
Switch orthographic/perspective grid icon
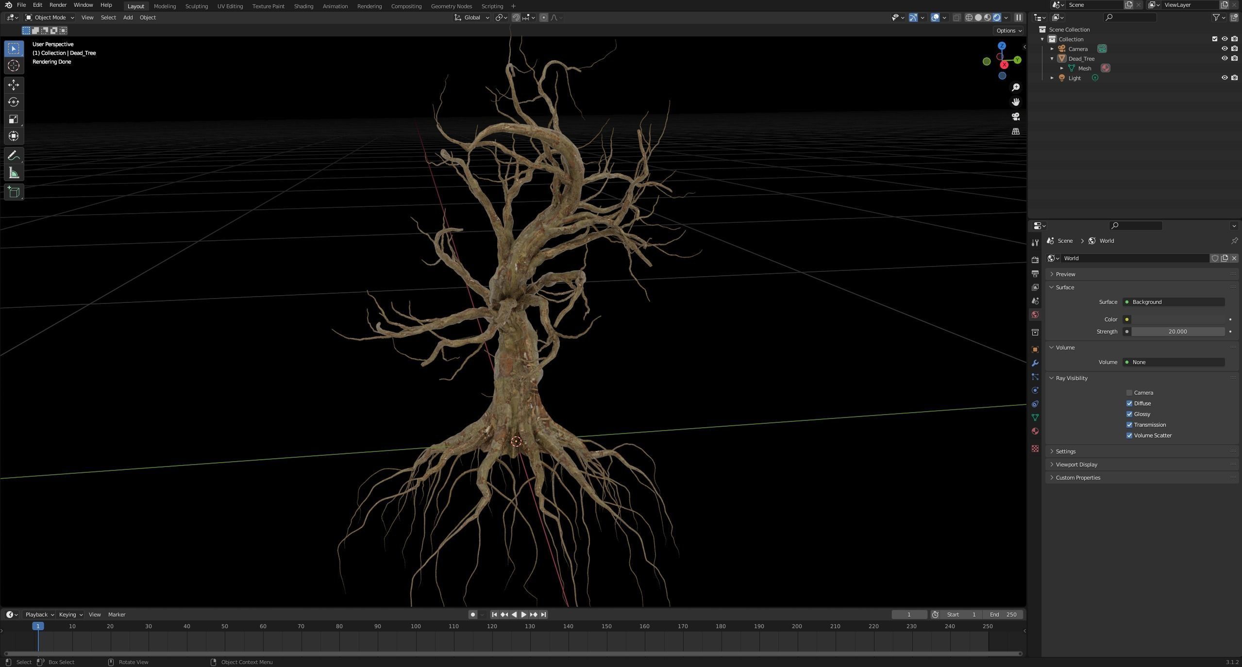click(1015, 132)
